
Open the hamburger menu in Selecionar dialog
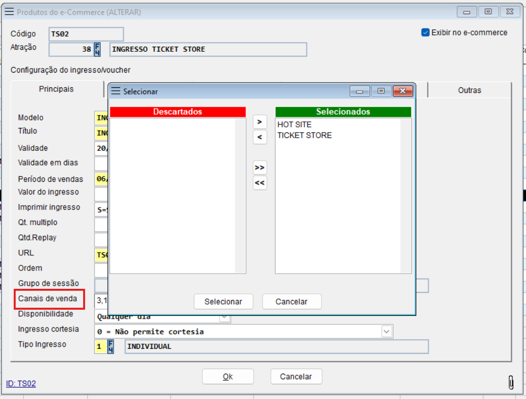116,91
